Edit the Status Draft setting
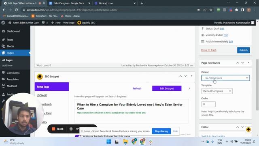The width and height of the screenshot is (259, 146). pos(222,29)
